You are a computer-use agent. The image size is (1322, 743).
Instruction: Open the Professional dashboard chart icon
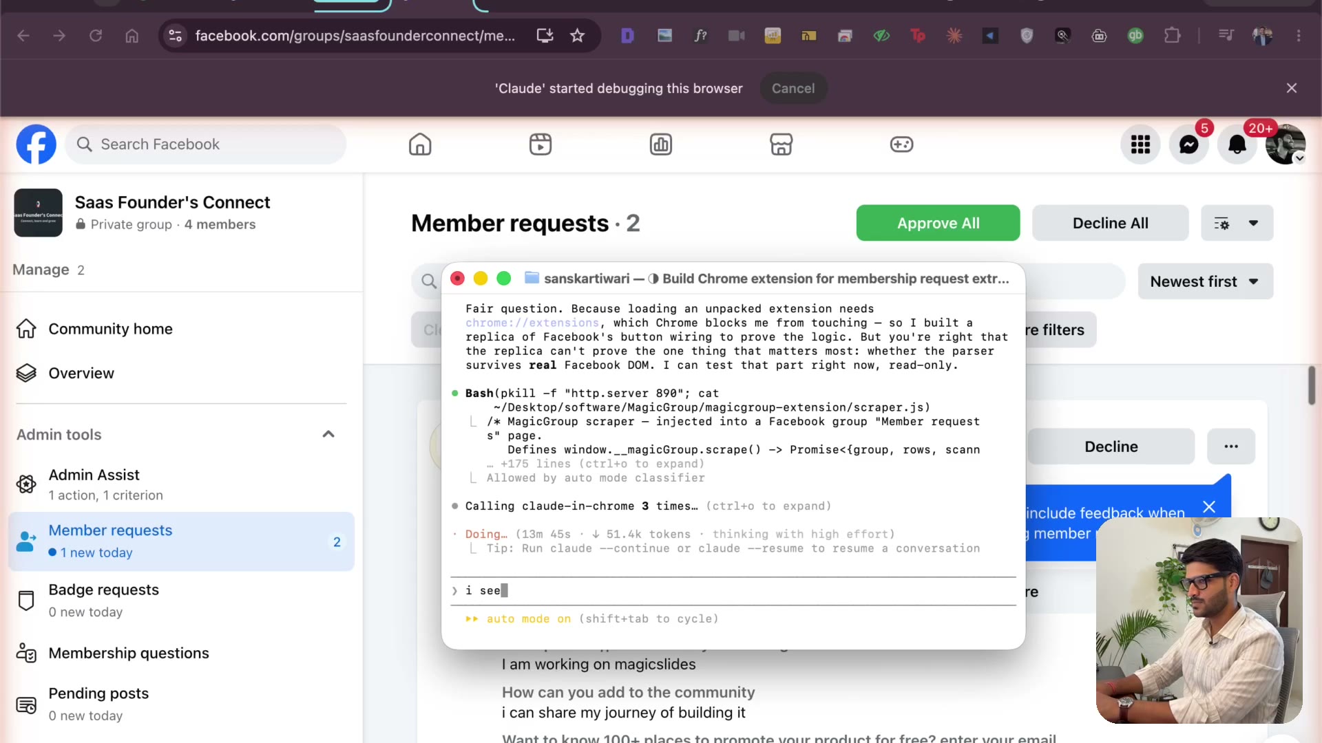[661, 144]
